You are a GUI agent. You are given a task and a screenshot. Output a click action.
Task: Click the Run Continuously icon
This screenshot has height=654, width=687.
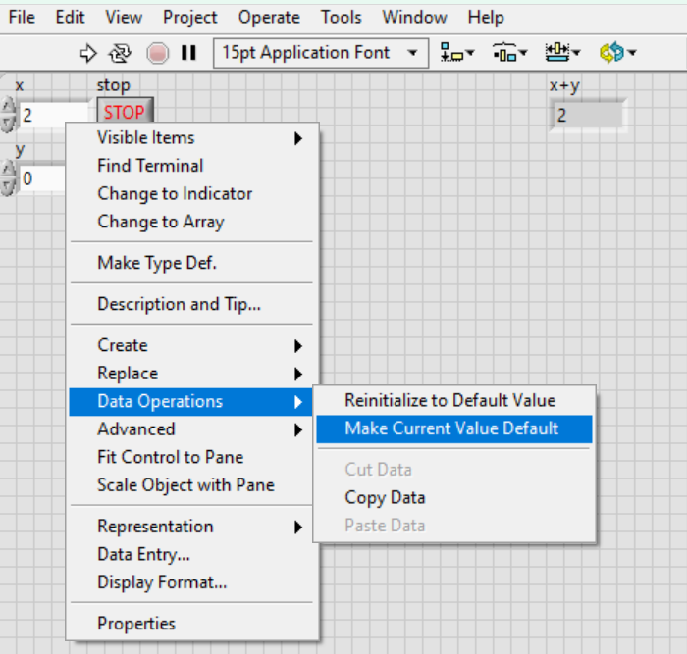click(120, 53)
